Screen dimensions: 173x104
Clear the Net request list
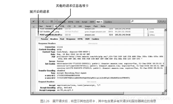[x=41, y=26]
